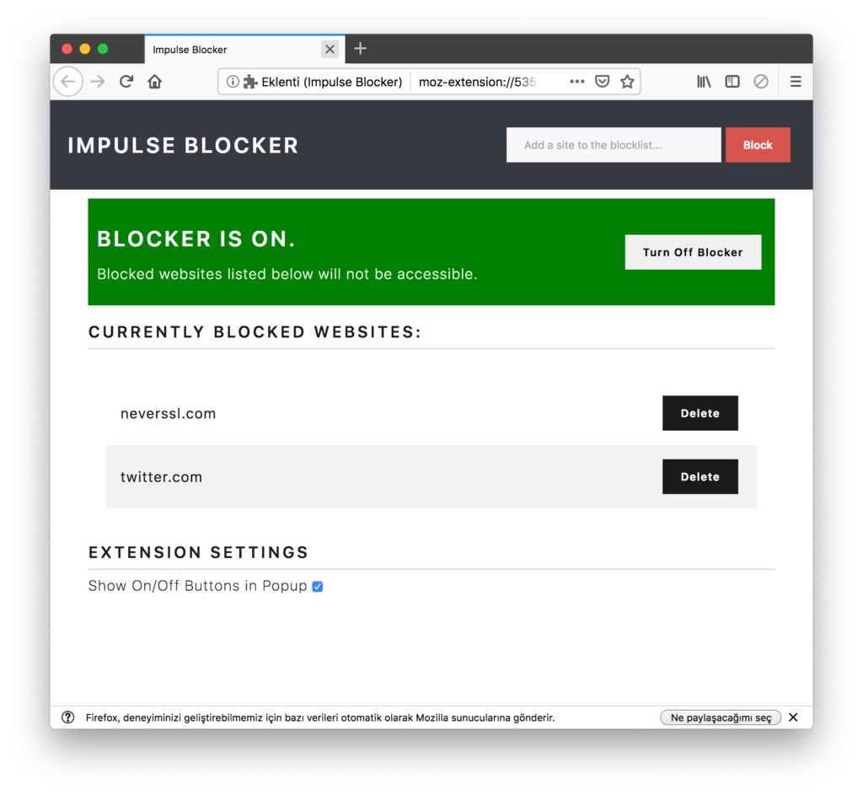863x795 pixels.
Task: Click the red Block button
Action: (758, 145)
